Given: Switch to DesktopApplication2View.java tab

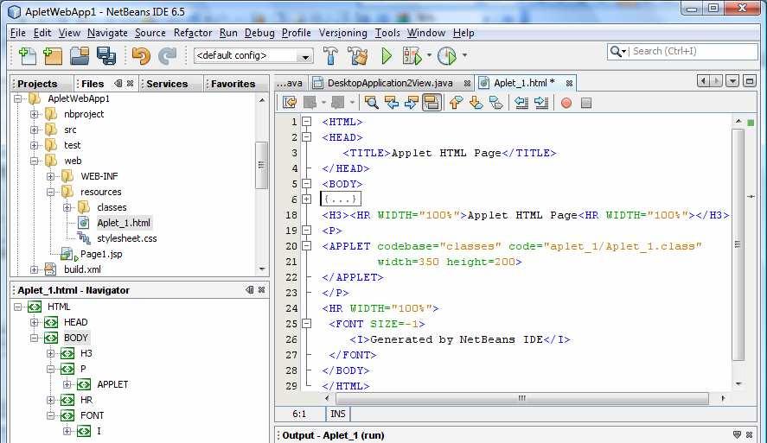Looking at the screenshot, I should coord(390,83).
